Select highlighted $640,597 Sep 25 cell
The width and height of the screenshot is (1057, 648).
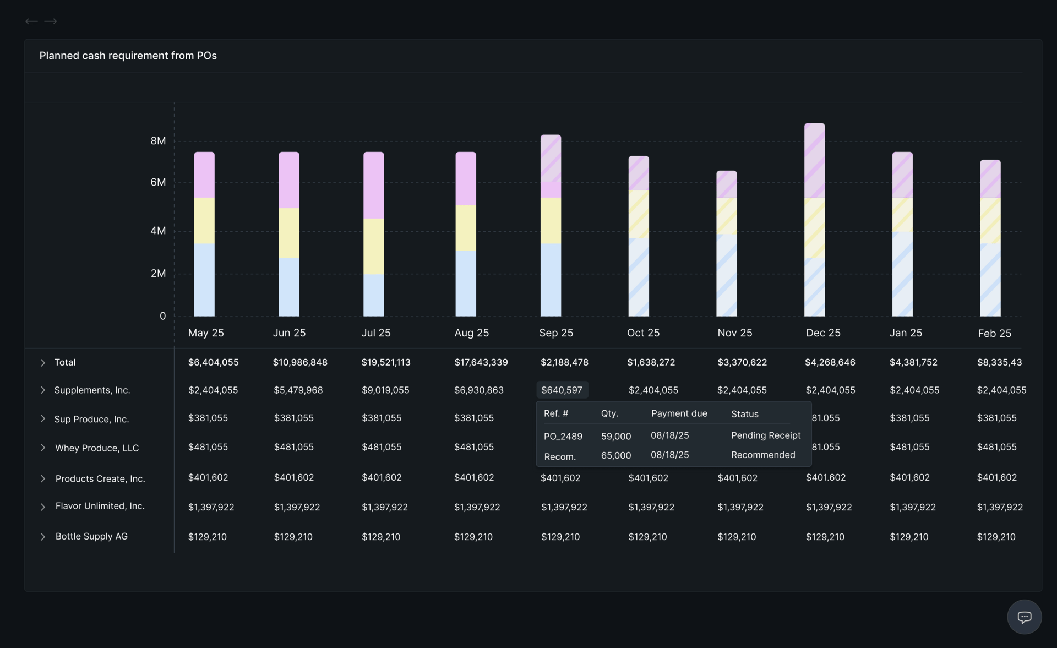click(x=562, y=390)
